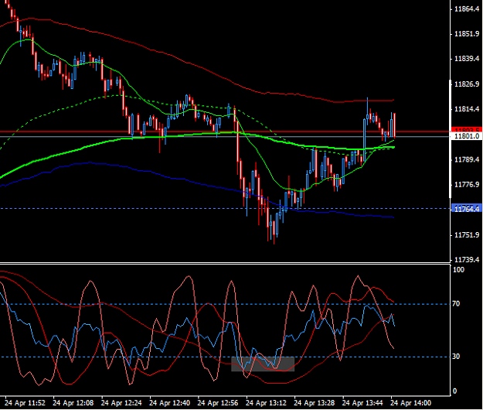This screenshot has height=410, width=483.
Task: Click the 24 Apr 12:24 time label
Action: [x=121, y=403]
